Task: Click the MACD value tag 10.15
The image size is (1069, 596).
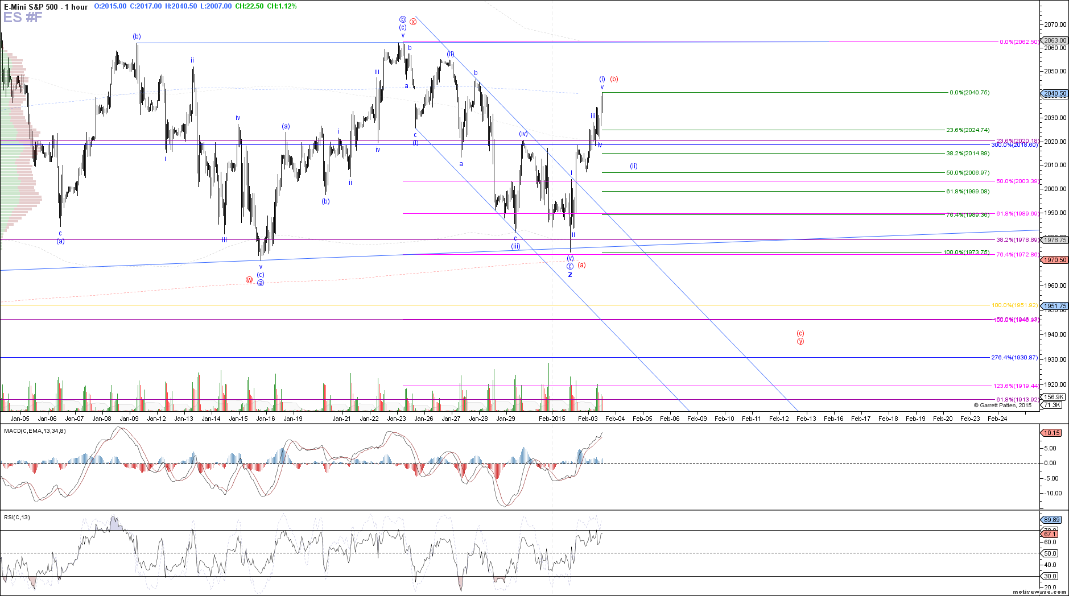Action: (1051, 433)
